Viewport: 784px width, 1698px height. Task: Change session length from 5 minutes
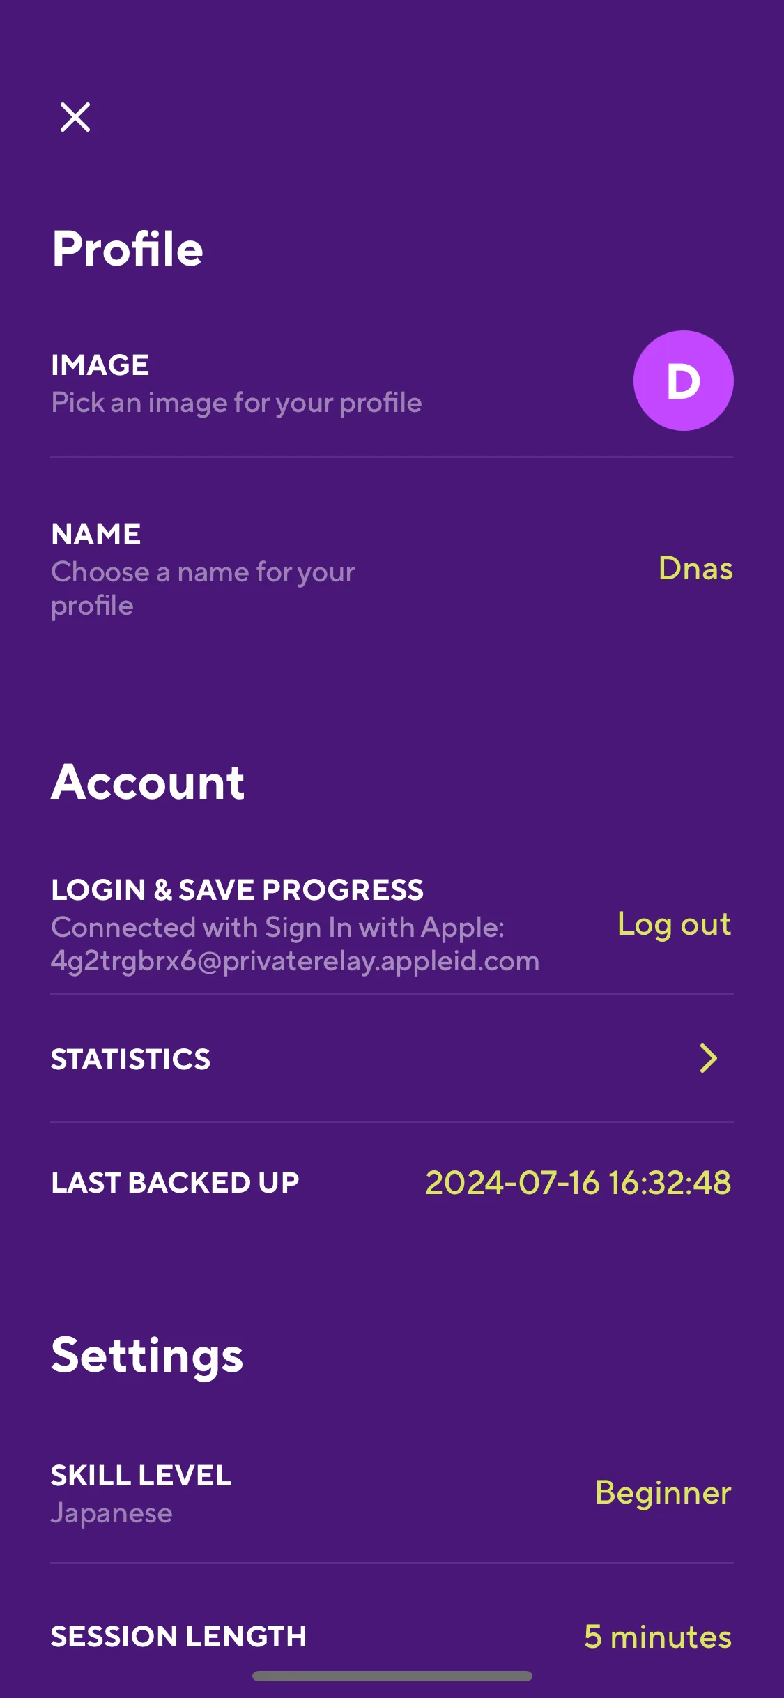click(658, 1637)
